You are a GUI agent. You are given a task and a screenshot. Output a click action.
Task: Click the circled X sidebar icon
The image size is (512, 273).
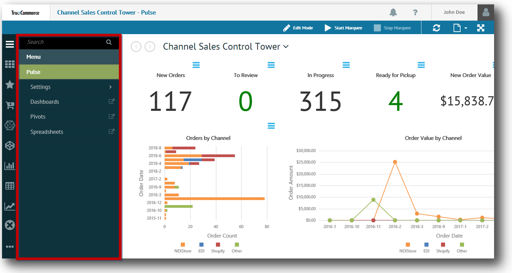[x=10, y=225]
